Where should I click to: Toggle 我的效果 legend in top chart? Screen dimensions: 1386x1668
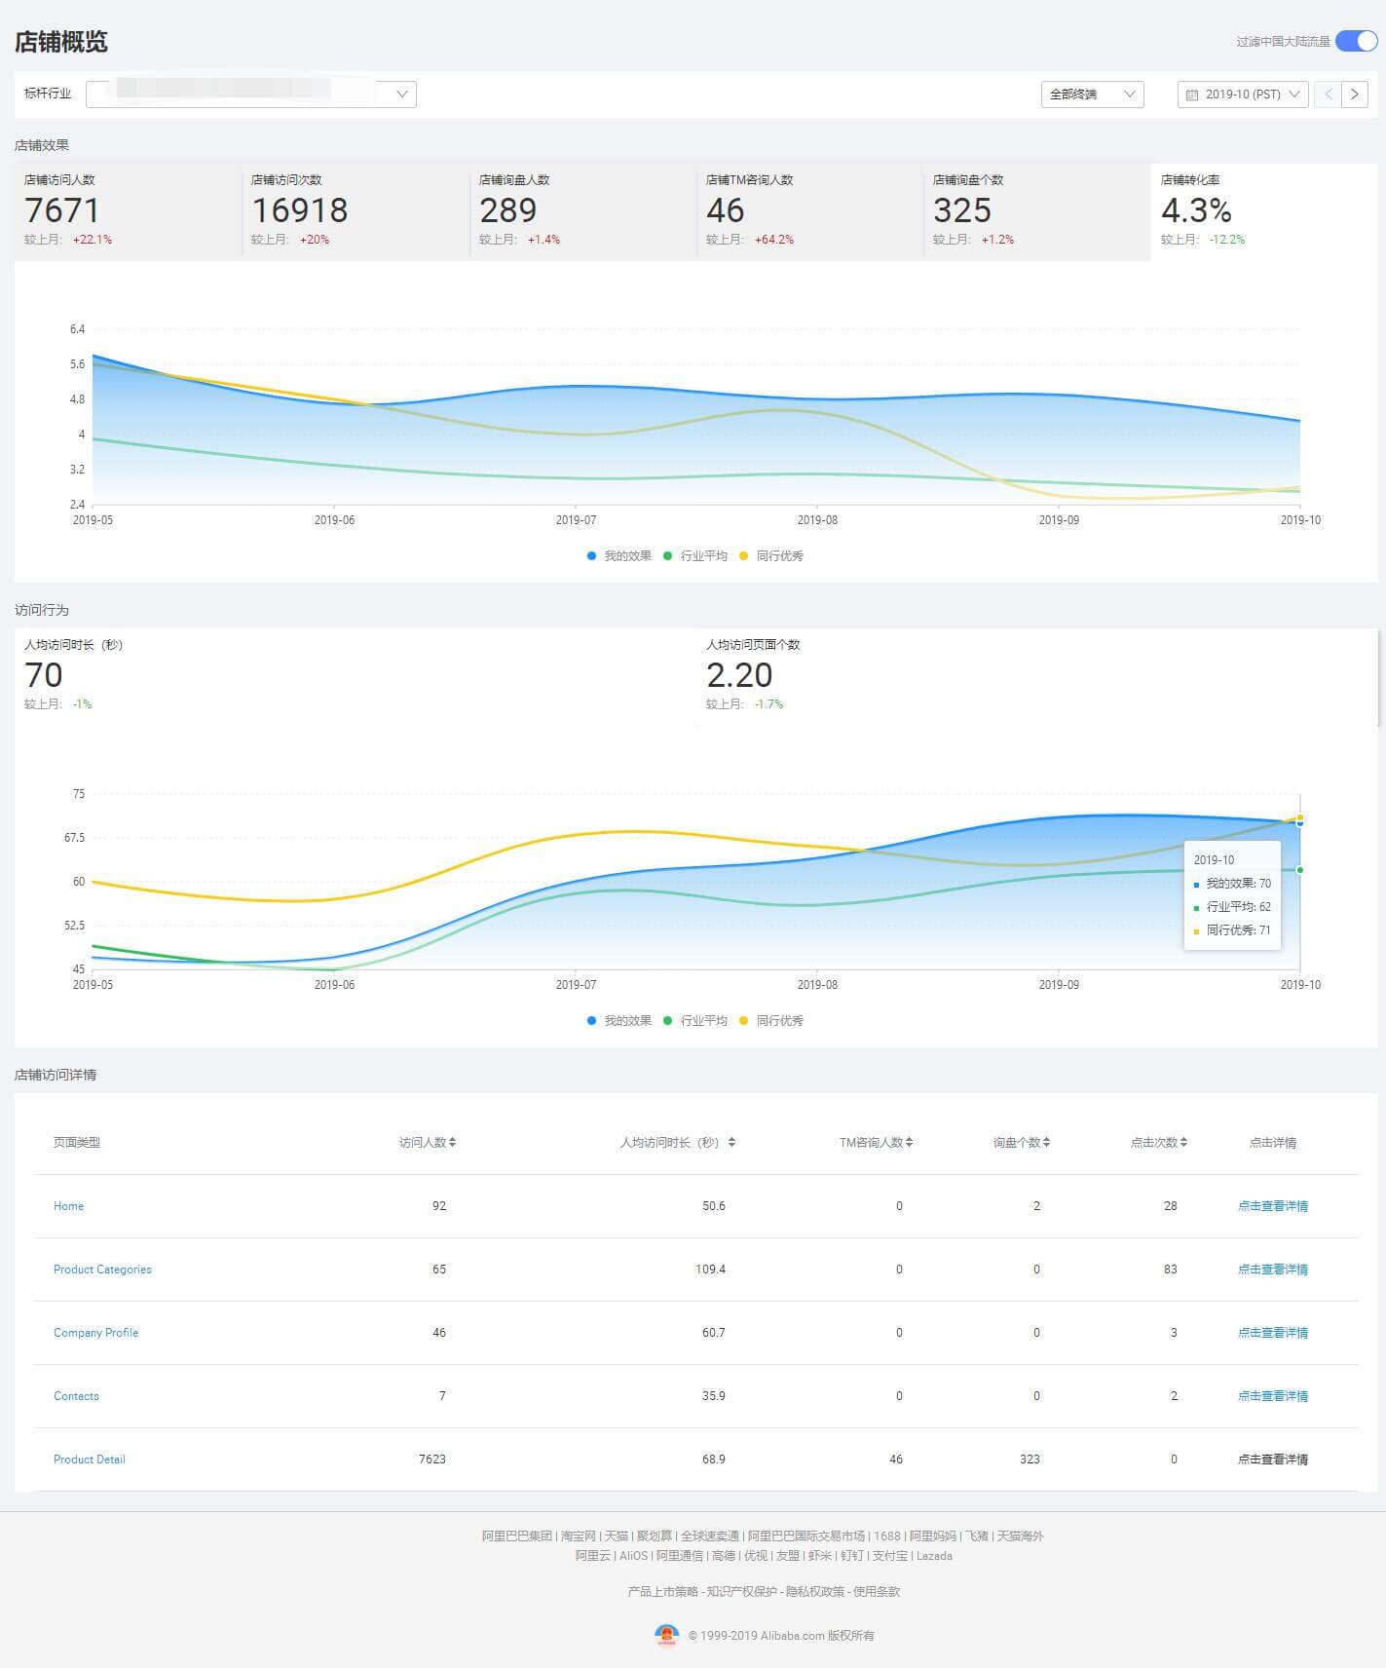(x=619, y=556)
